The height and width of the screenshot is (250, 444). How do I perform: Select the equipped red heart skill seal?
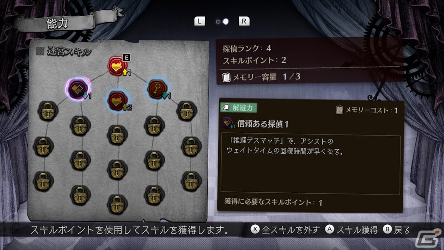117,66
